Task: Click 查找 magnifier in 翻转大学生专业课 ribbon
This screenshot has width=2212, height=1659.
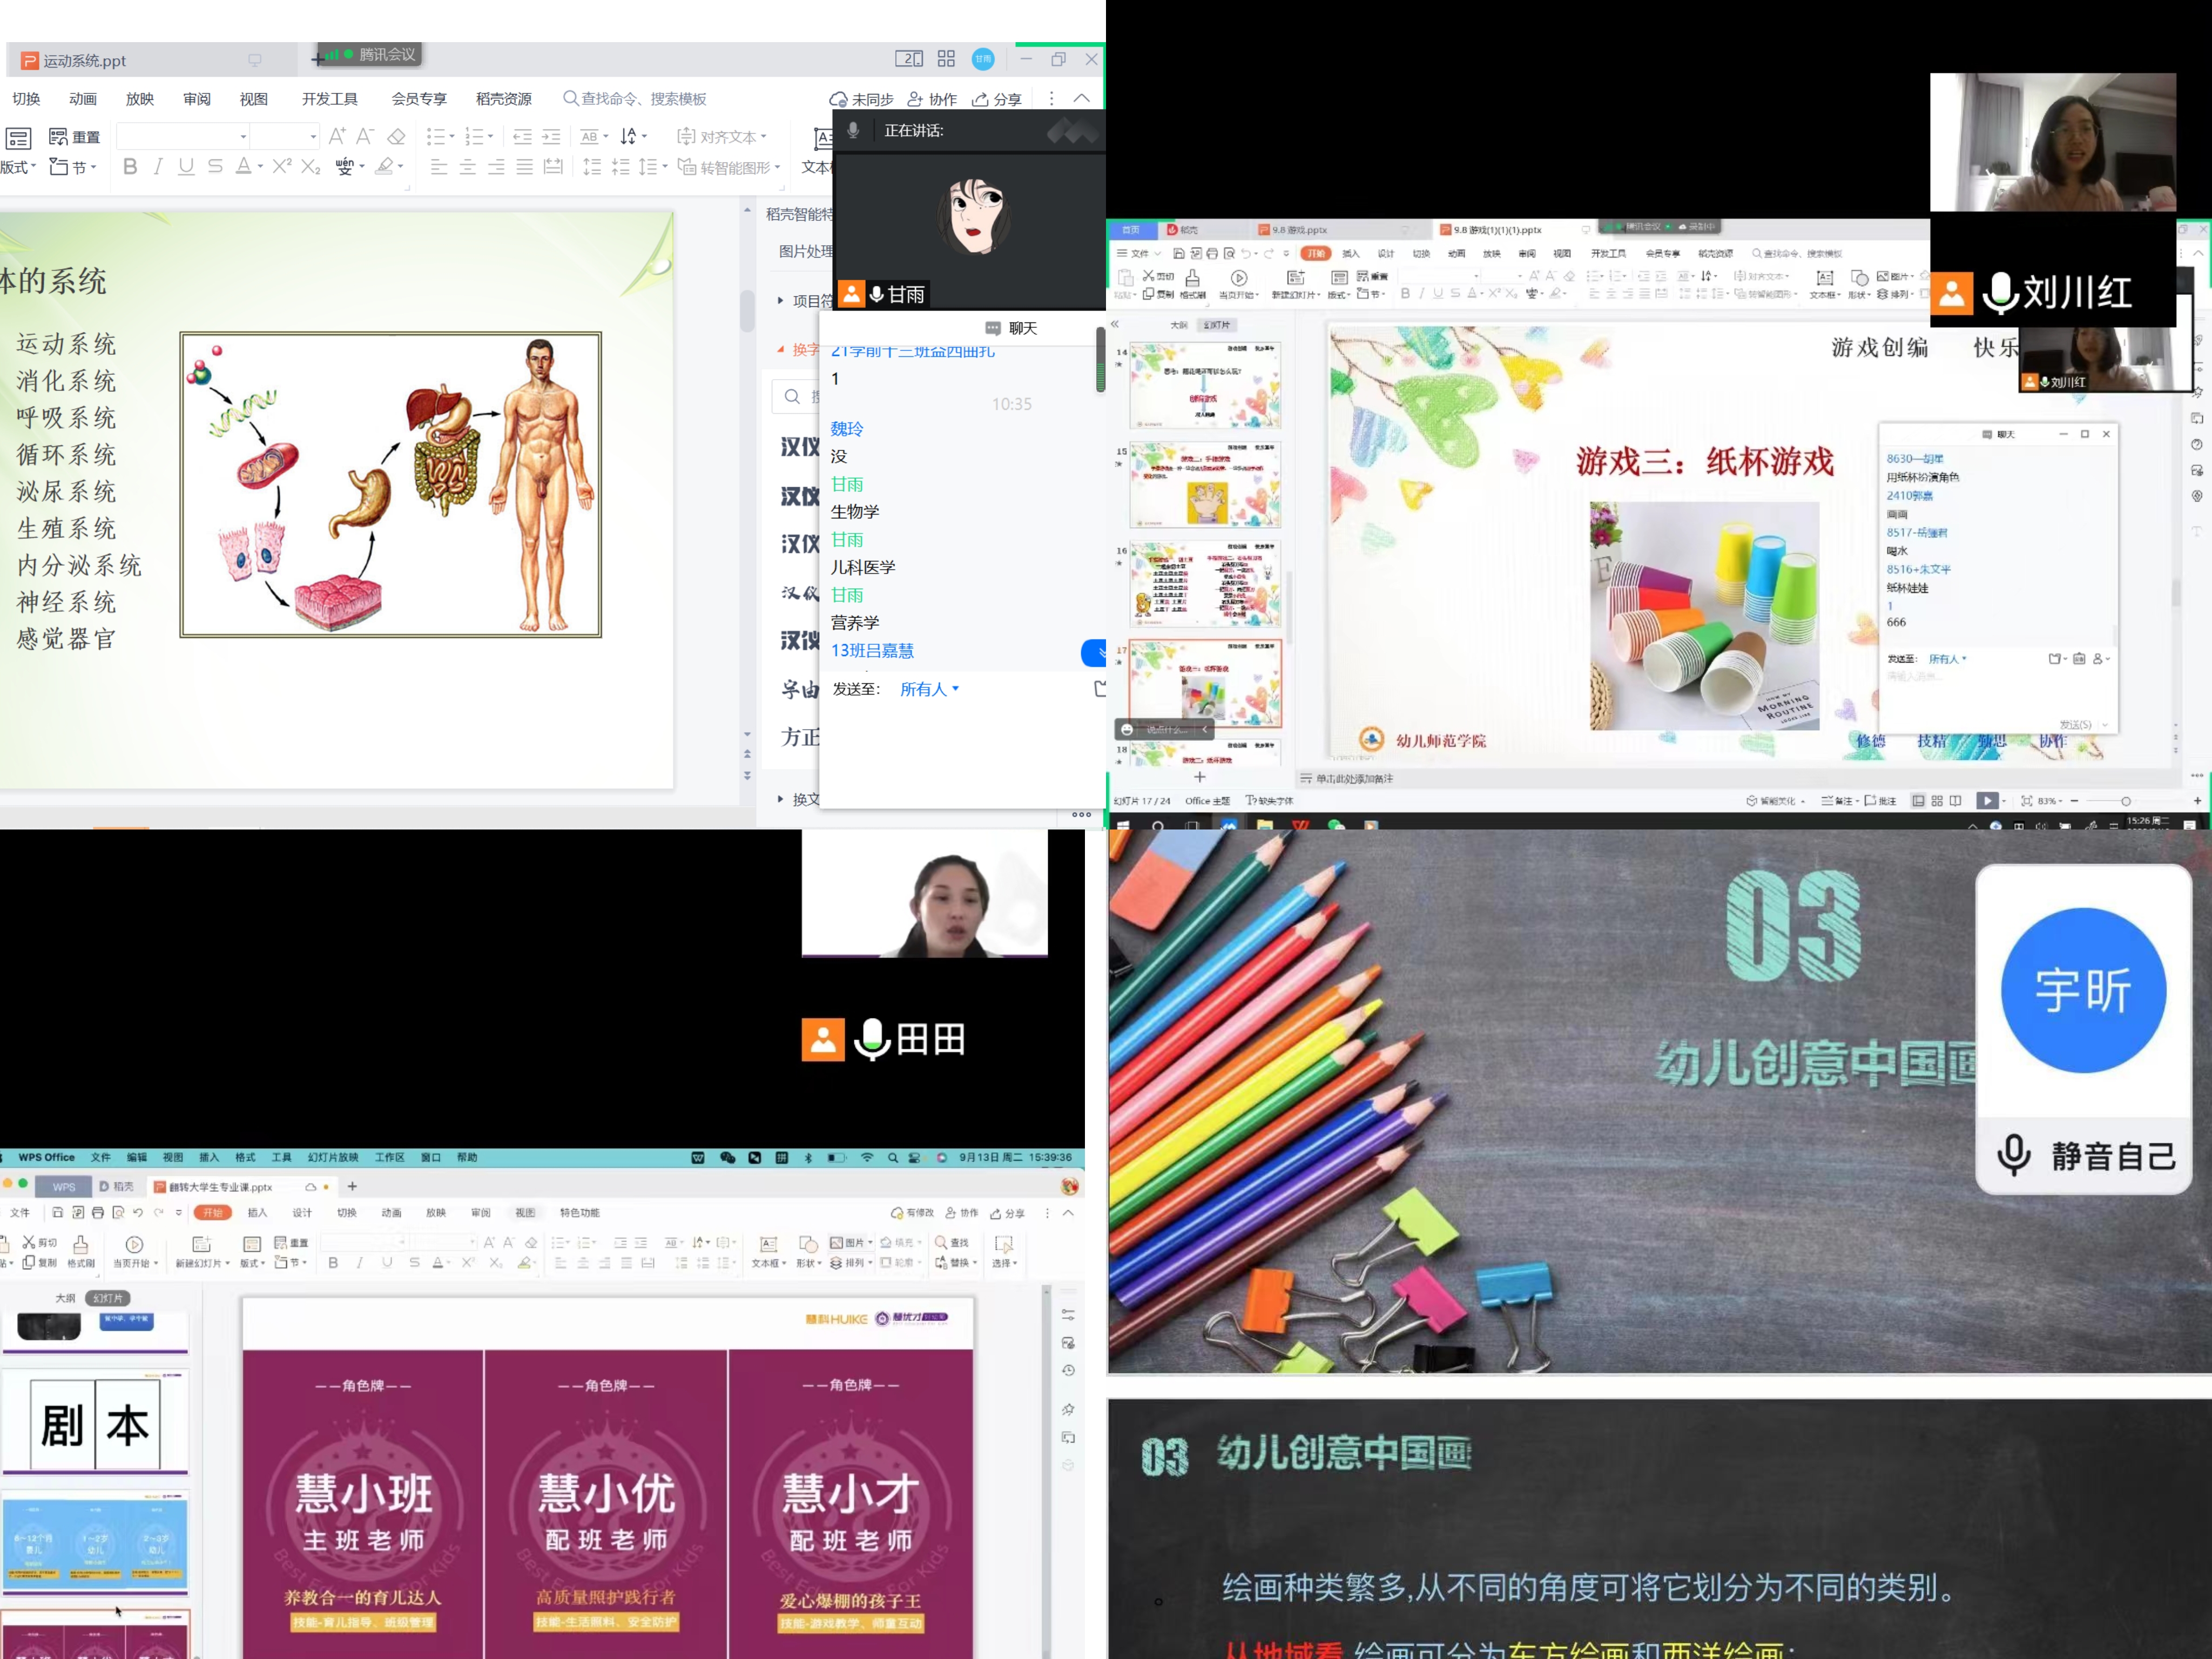Action: pyautogui.click(x=951, y=1242)
